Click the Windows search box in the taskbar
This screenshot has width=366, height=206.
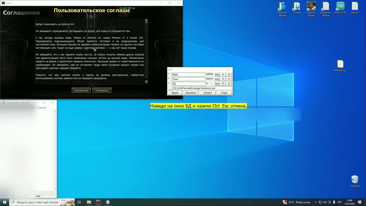coord(41,202)
